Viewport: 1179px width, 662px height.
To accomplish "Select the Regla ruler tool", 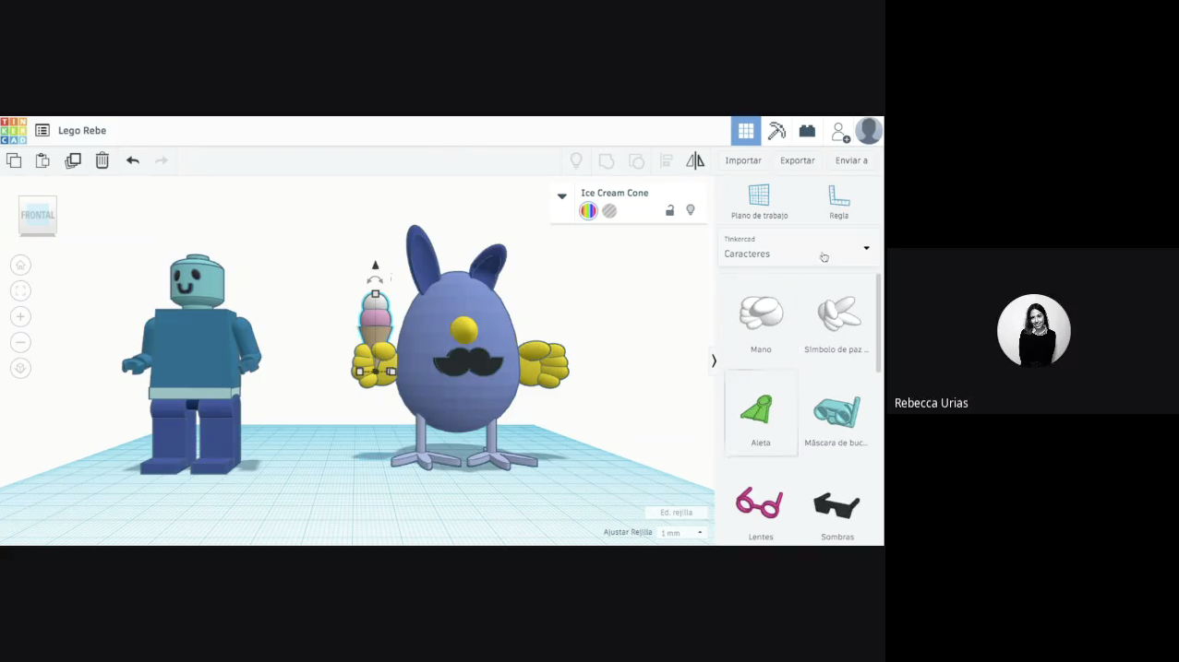I will 838,202.
